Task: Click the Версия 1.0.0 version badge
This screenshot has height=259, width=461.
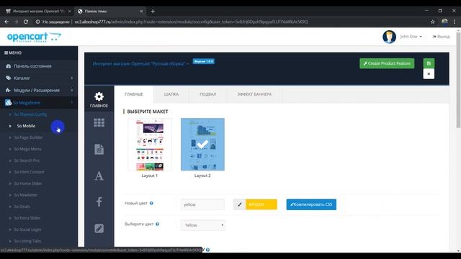Action: click(203, 61)
